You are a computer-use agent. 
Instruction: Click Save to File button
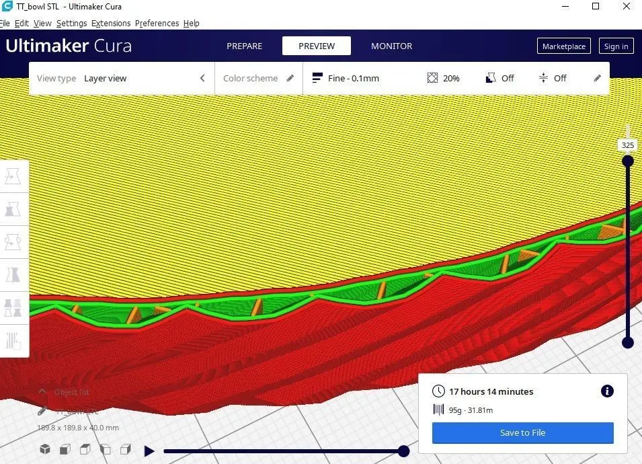pos(522,433)
